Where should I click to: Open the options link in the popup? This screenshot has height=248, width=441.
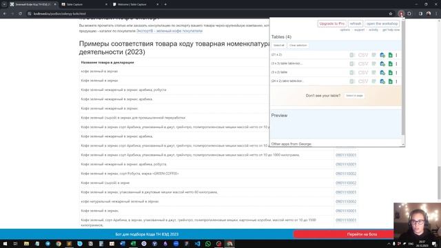pos(345,30)
